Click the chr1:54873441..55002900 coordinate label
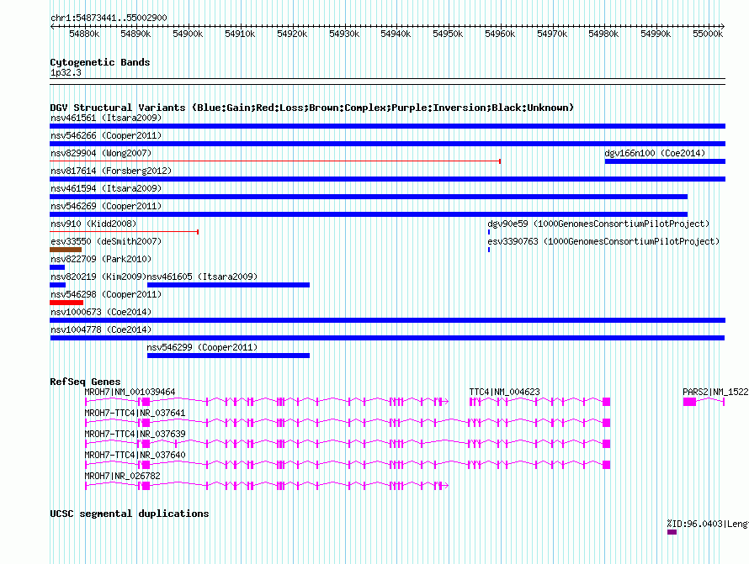 click(x=109, y=18)
